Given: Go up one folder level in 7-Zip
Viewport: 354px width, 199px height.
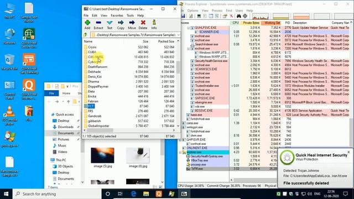Looking at the screenshot, I should [85, 35].
